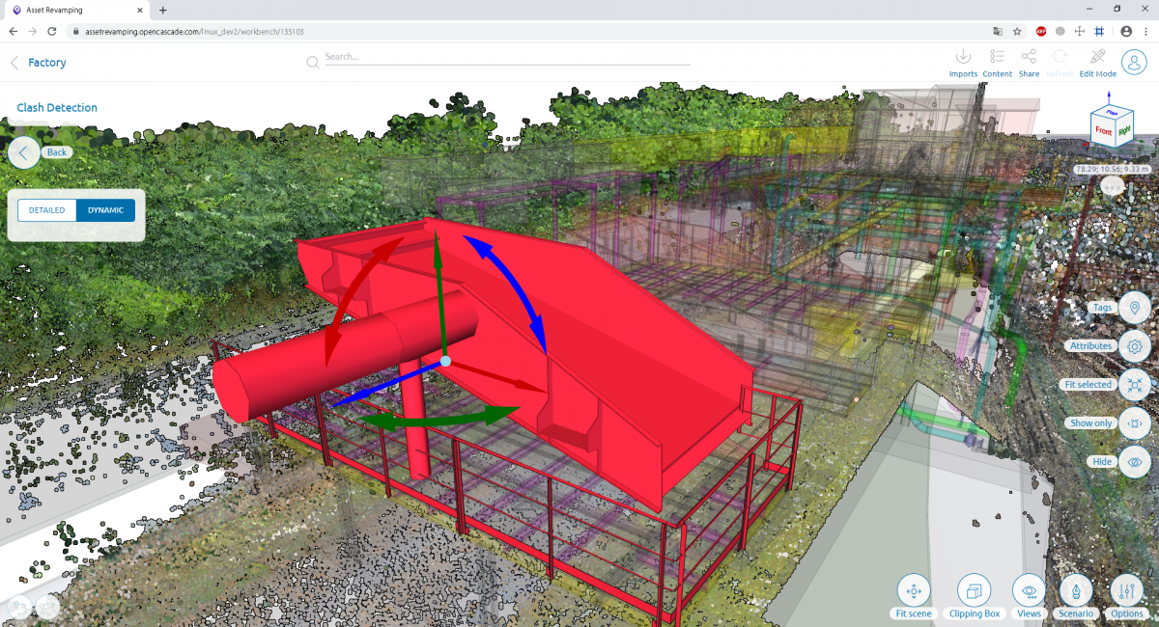Expand the Views menu
This screenshot has height=627, width=1159.
pos(1029,590)
